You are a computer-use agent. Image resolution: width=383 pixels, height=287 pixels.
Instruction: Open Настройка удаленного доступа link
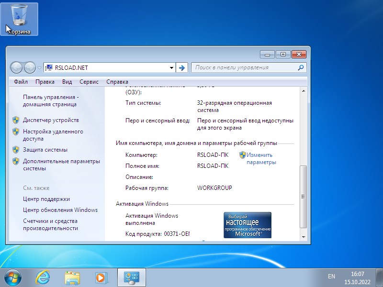pos(53,135)
